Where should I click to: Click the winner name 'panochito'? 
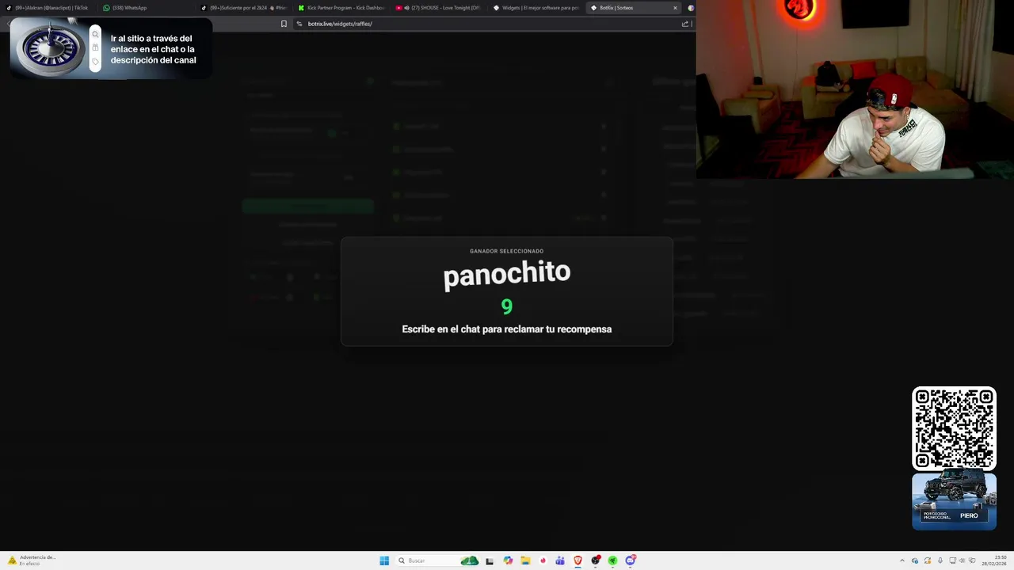pos(506,274)
